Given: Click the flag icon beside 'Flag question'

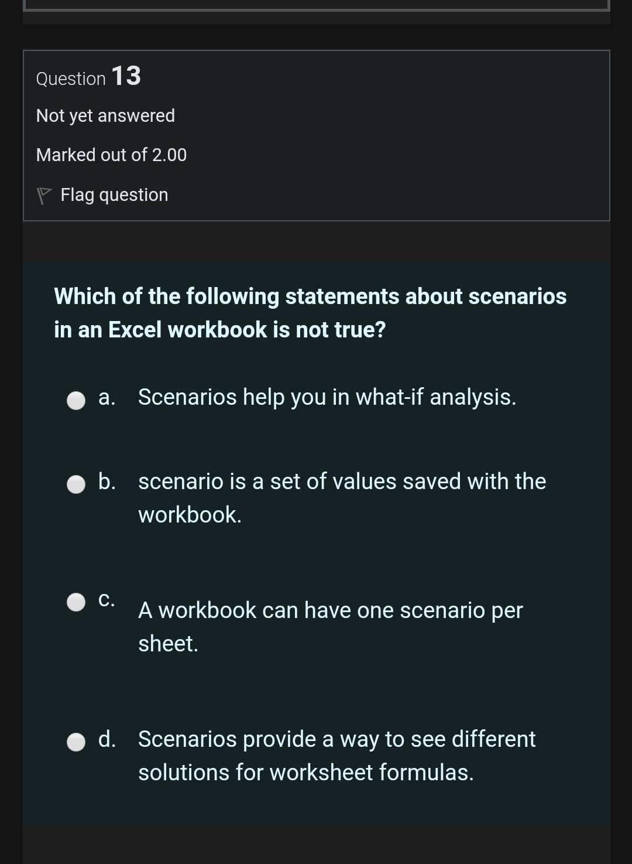Looking at the screenshot, I should (44, 193).
